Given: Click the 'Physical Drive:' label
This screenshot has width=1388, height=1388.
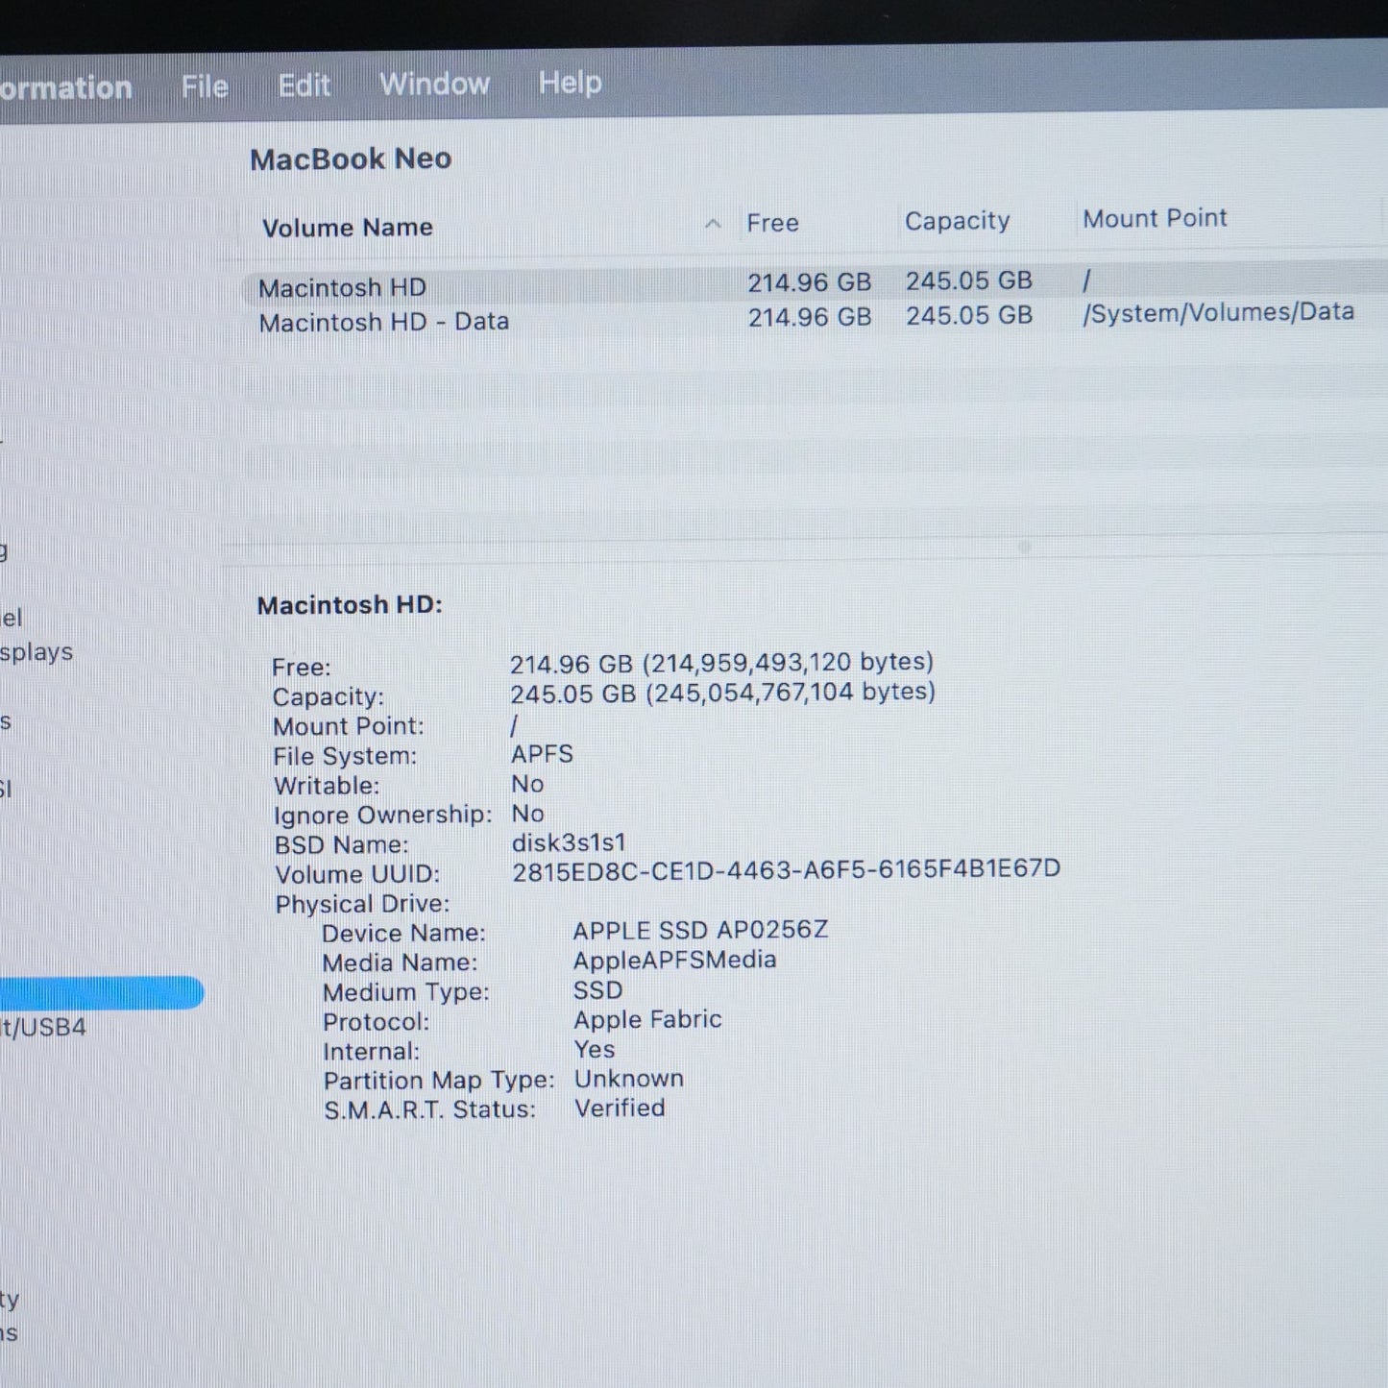Looking at the screenshot, I should 362,904.
